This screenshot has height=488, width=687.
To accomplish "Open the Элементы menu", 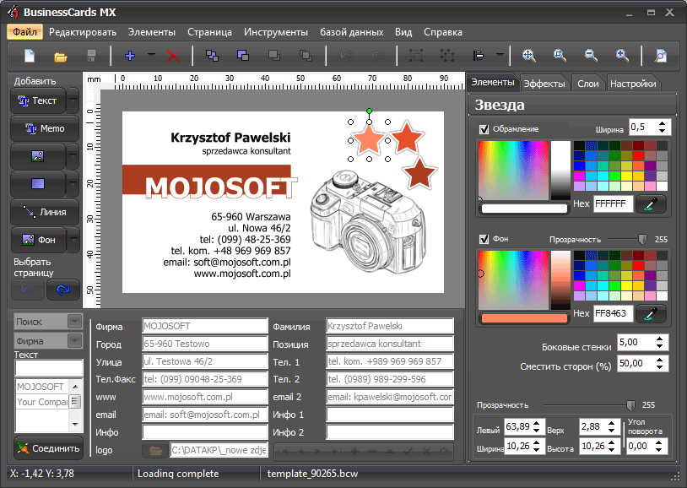I will (x=152, y=32).
